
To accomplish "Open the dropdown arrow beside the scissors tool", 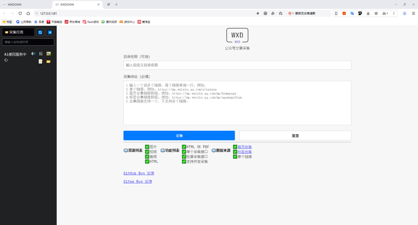I will (387, 13).
